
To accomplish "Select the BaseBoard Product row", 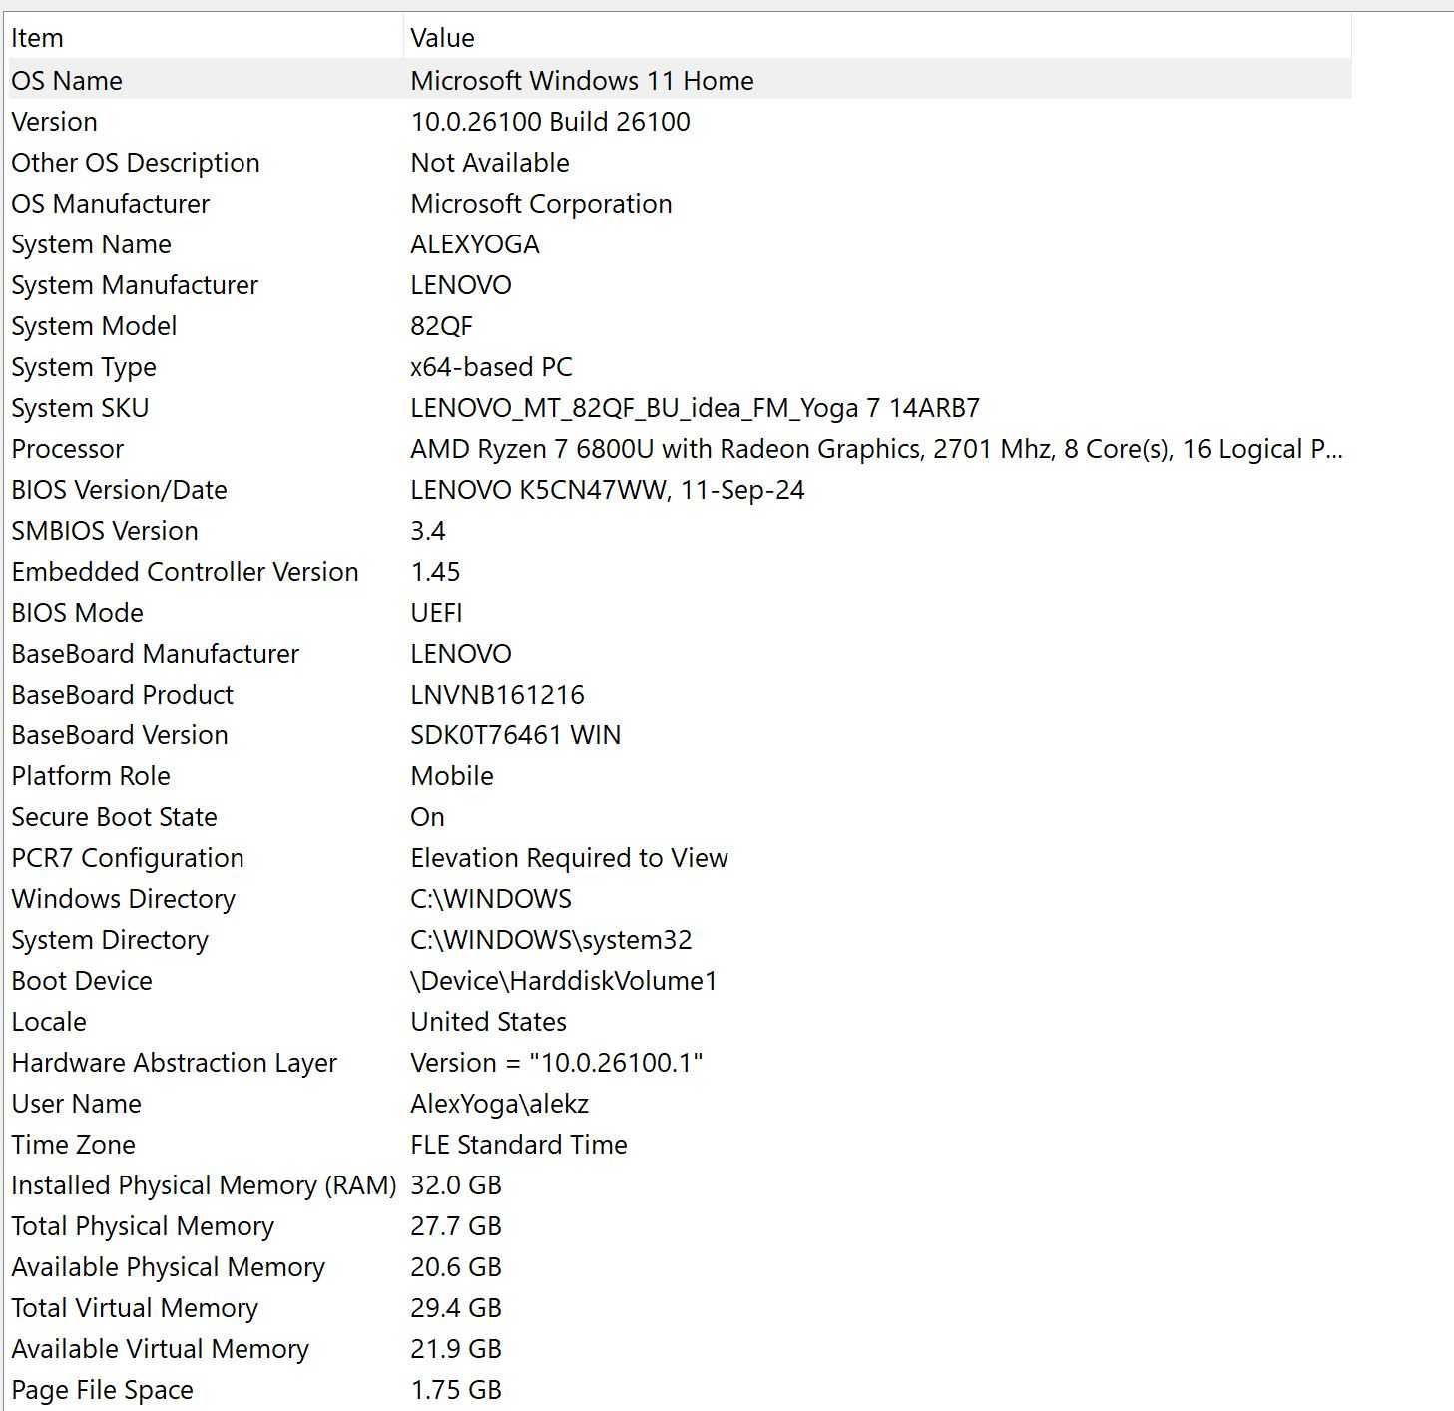I will coord(122,694).
